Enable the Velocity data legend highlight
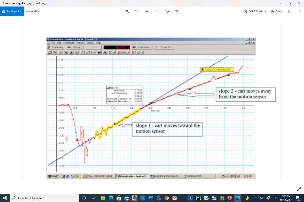 point(218,70)
